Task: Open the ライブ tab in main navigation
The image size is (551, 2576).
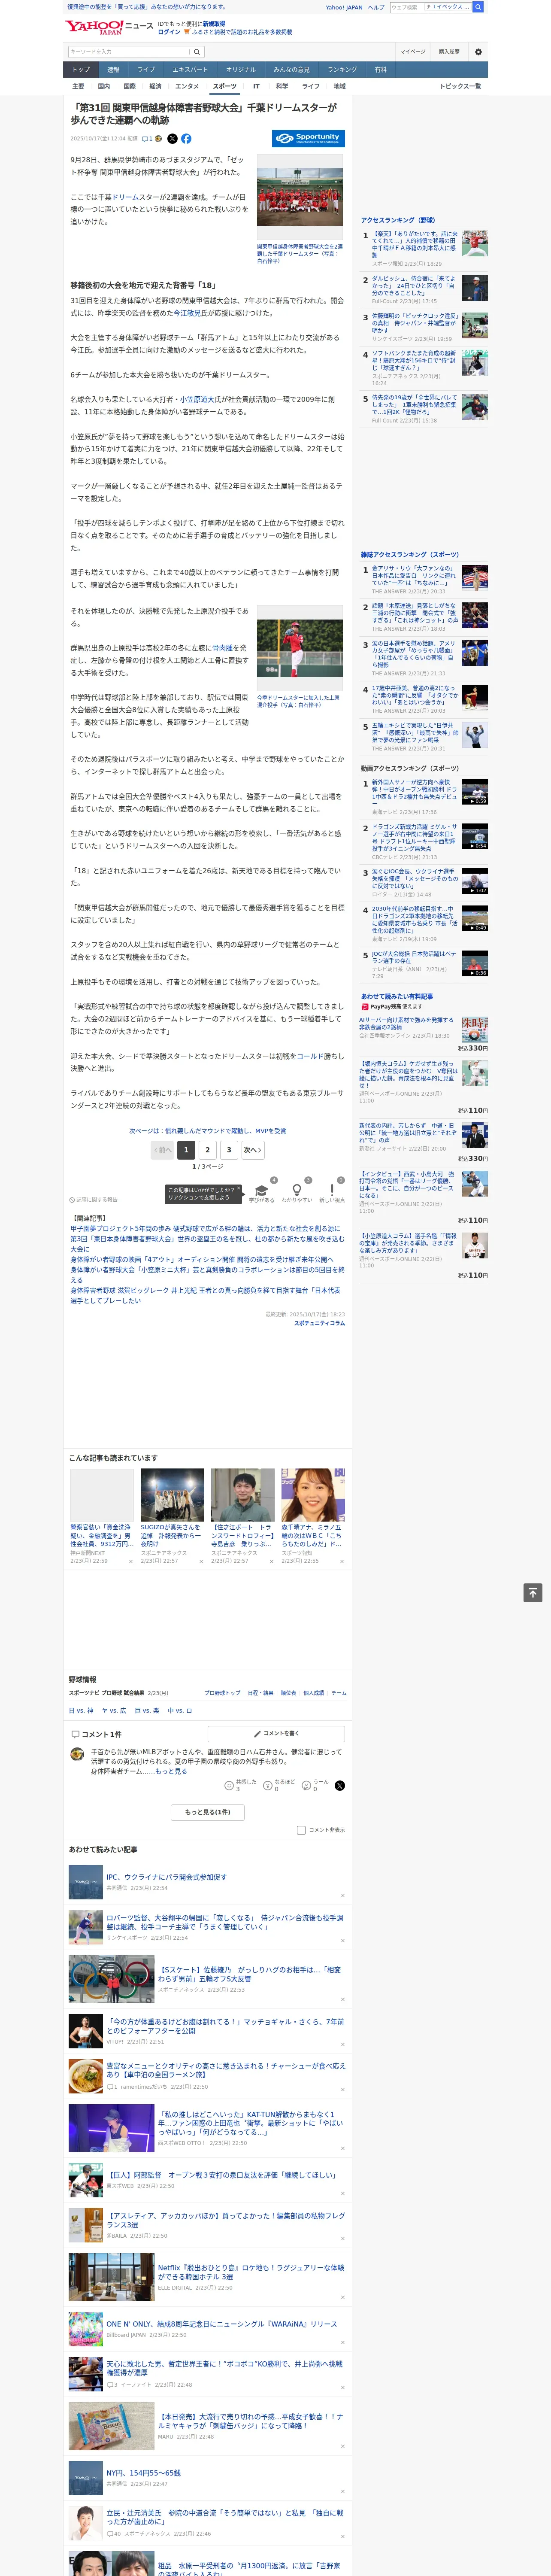Action: tap(146, 70)
